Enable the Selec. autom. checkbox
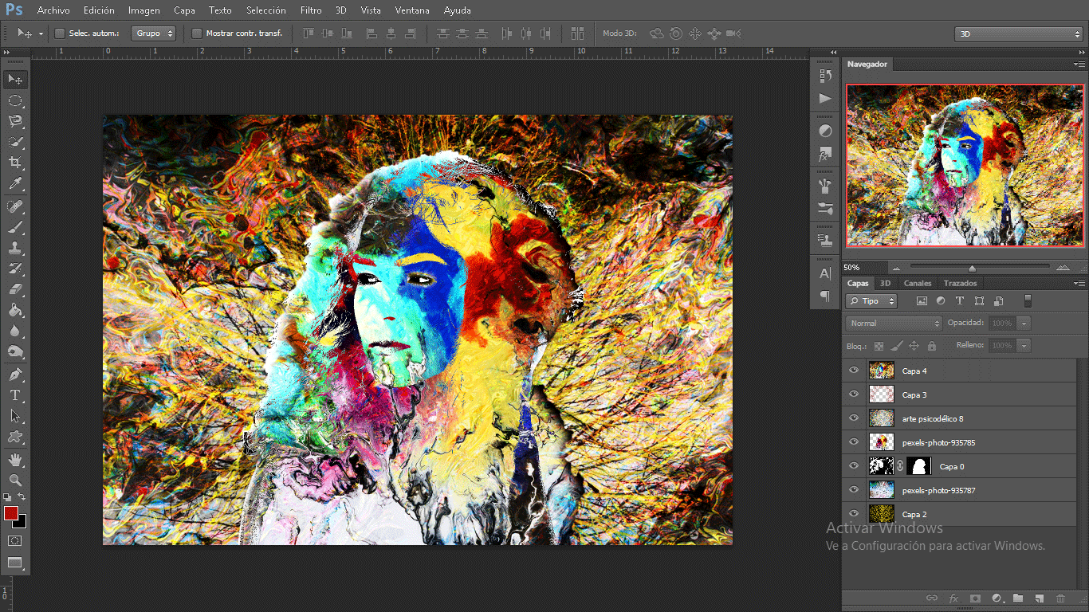Image resolution: width=1089 pixels, height=612 pixels. pos(60,33)
